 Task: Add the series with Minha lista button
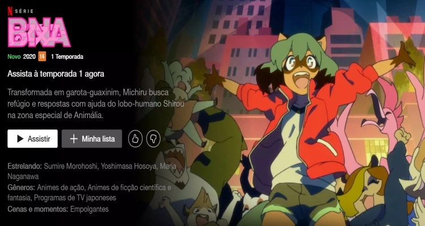pos(92,138)
